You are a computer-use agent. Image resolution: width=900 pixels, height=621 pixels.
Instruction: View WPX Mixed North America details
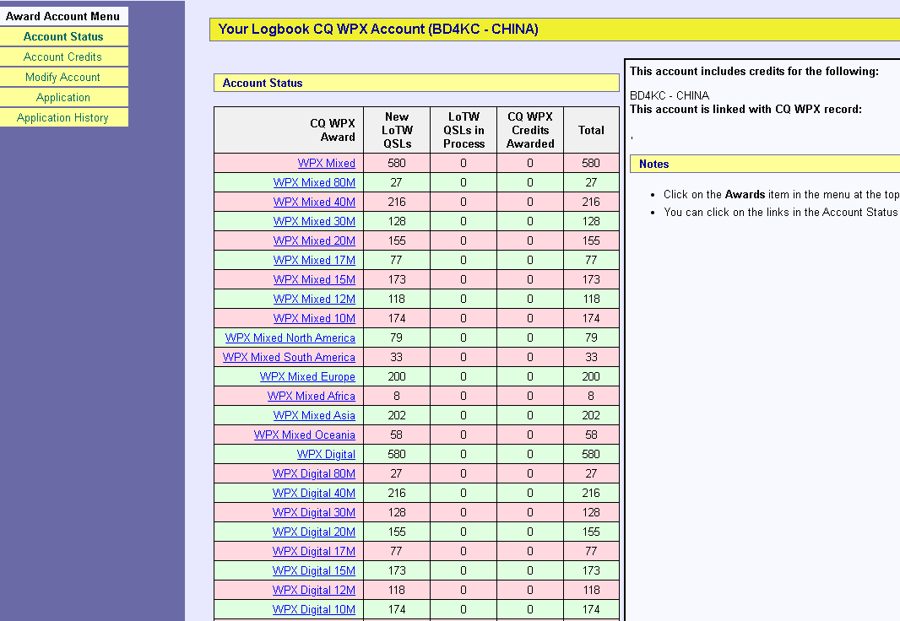(290, 337)
